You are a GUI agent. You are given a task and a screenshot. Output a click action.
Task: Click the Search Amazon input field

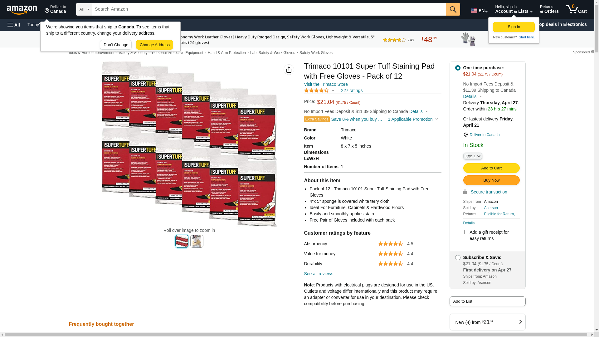click(269, 9)
